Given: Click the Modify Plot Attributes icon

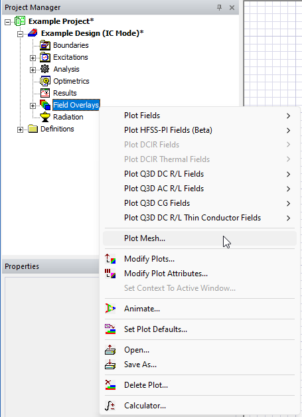Looking at the screenshot, I should coord(110,274).
